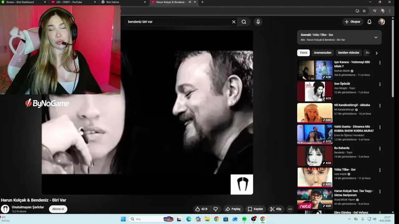Open more actions ellipsis under the video
399x224 pixels.
click(290, 209)
